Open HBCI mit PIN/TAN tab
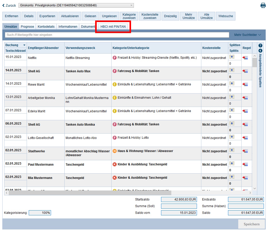 click(113, 27)
